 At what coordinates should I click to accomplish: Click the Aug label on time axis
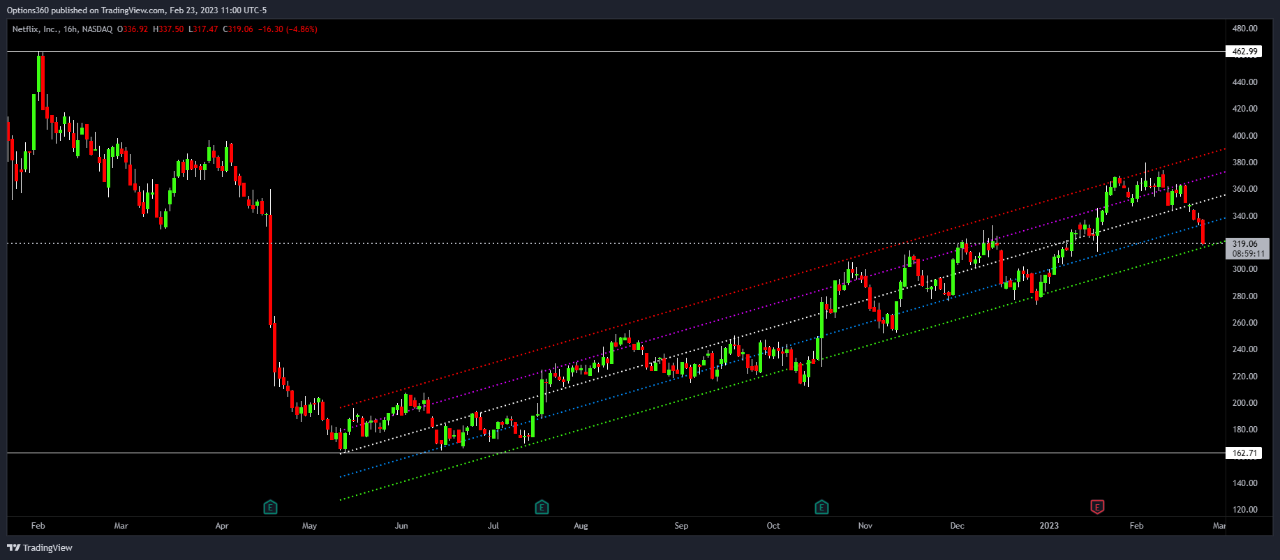pyautogui.click(x=581, y=526)
